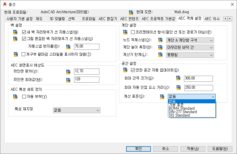Enable 자동 부착 checkbox
237x154 pixels.
[24, 96]
